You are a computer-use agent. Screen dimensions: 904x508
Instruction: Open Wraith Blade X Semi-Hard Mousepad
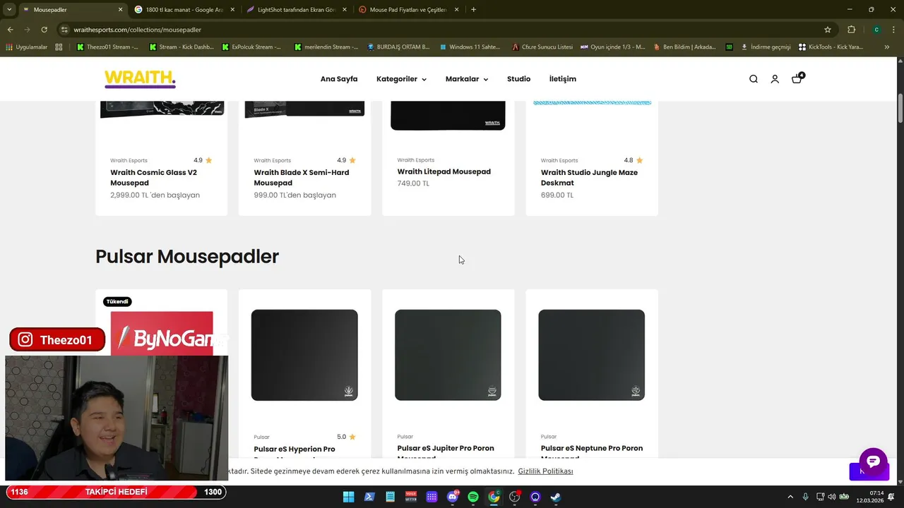coord(302,177)
